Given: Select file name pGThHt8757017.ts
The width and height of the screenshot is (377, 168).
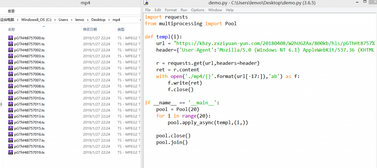Looking at the screenshot, I should 29,140.
